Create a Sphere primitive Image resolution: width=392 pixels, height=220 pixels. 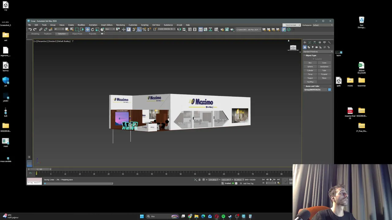pos(310,67)
